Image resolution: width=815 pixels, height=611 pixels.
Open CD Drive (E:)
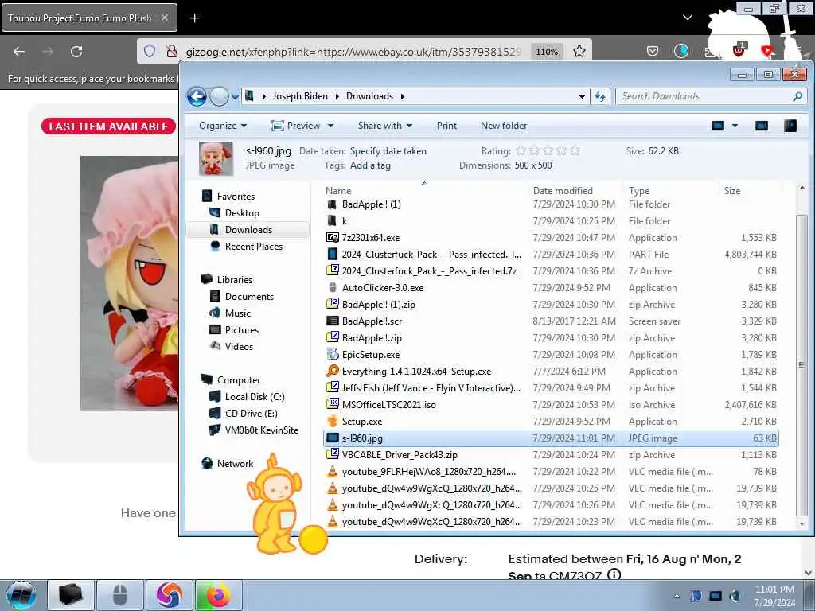(x=251, y=414)
